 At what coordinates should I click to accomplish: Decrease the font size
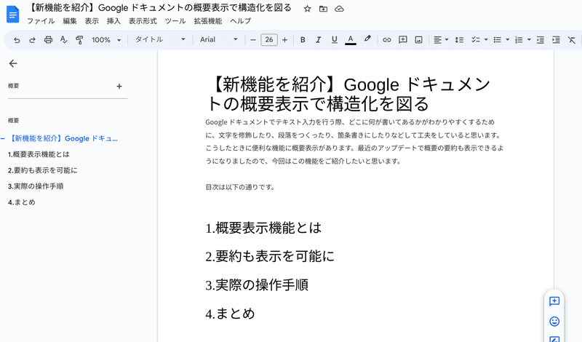click(x=253, y=40)
